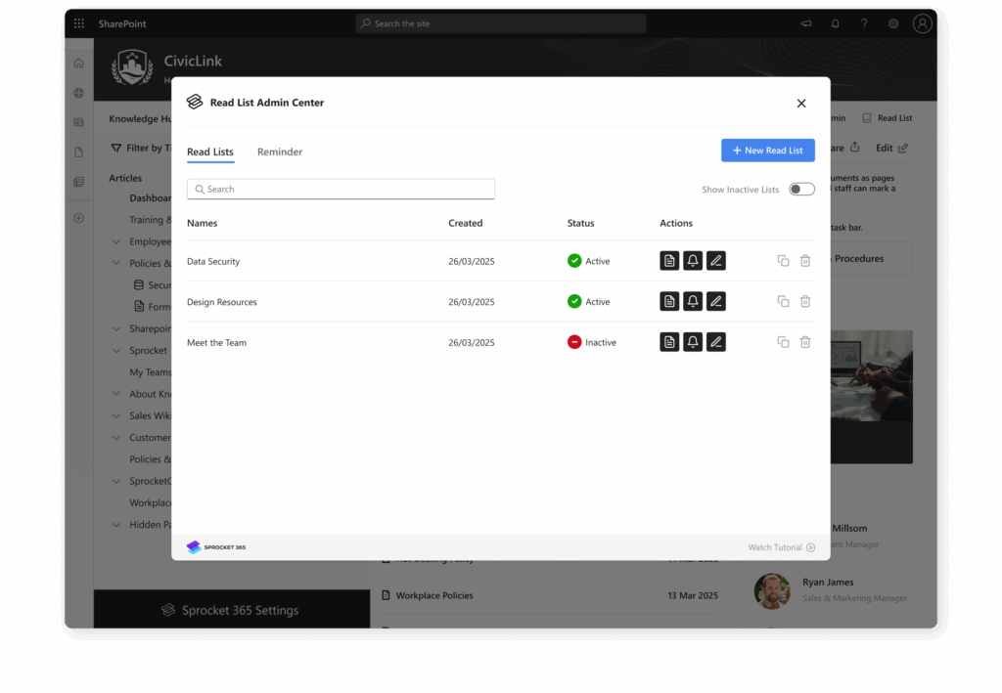The height and width of the screenshot is (693, 1002).
Task: Open the document icon for Data Security
Action: click(669, 261)
